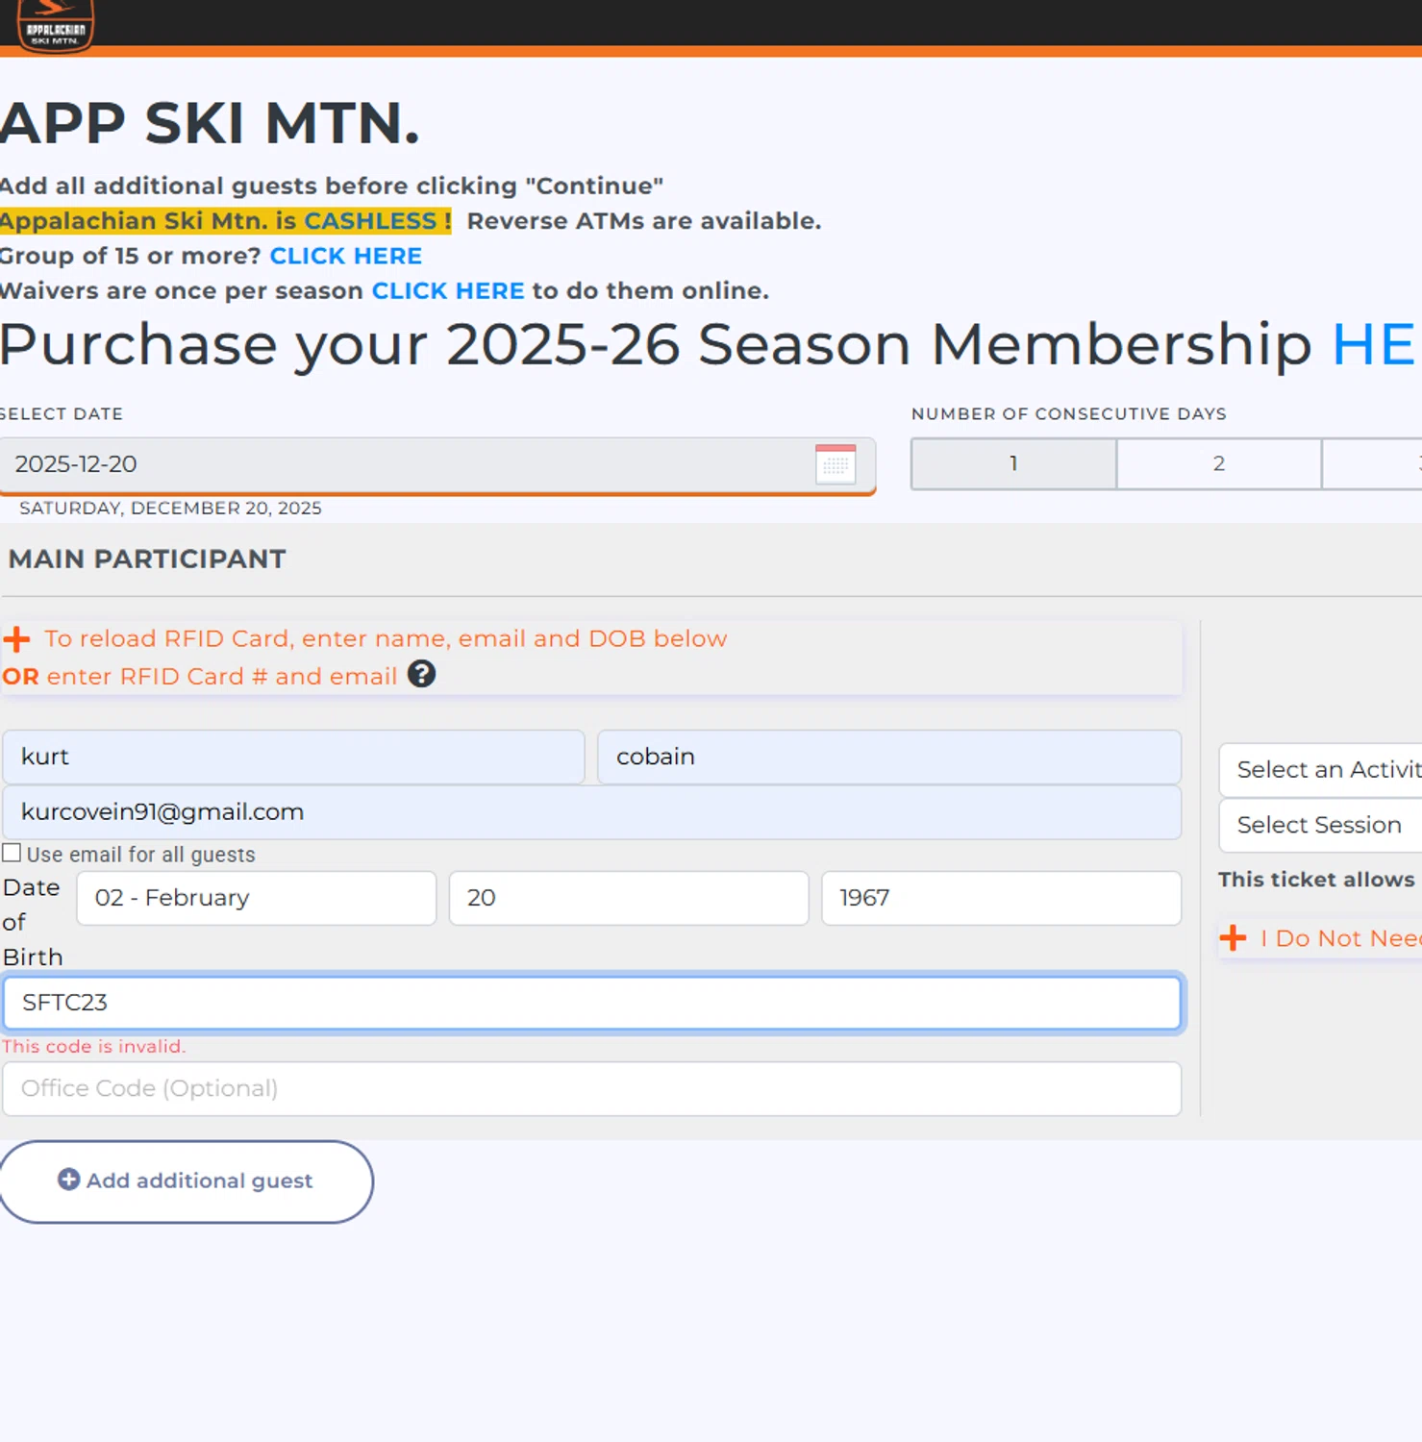Viewport: 1422px width, 1442px height.
Task: Click the 'This ticket allows' text
Action: [1316, 880]
